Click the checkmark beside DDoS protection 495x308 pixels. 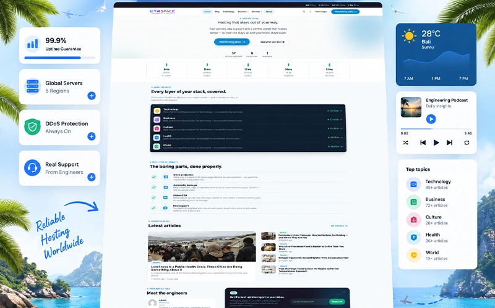click(x=154, y=177)
